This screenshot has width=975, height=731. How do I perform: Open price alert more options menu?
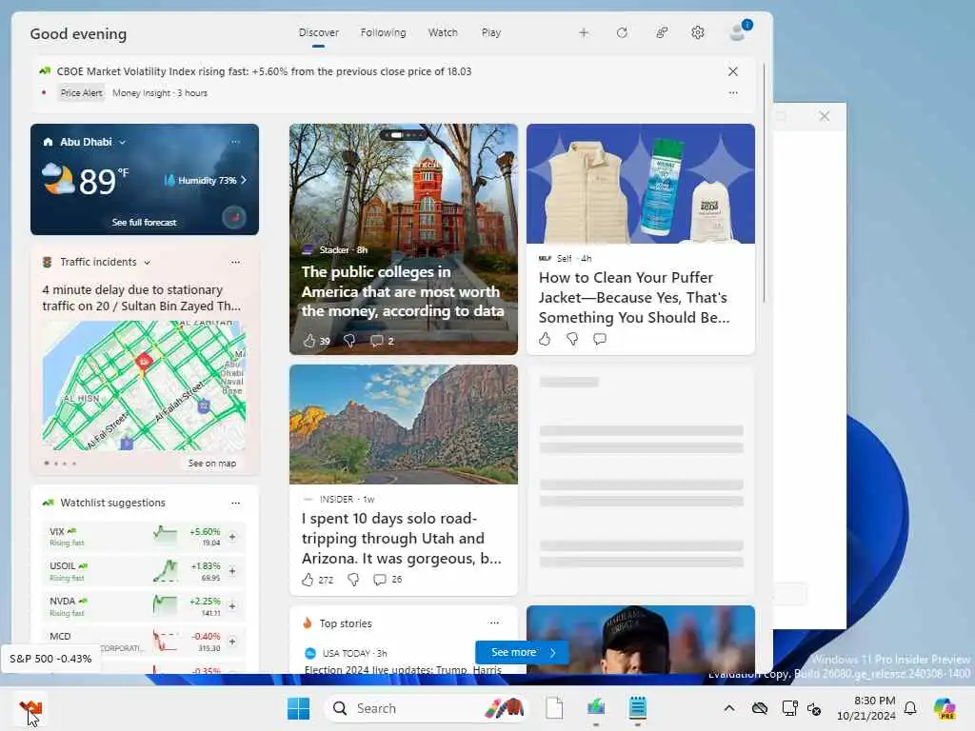click(x=733, y=92)
